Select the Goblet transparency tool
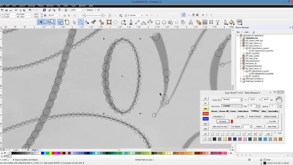The width and height of the screenshot is (293, 165). pyautogui.click(x=217, y=22)
